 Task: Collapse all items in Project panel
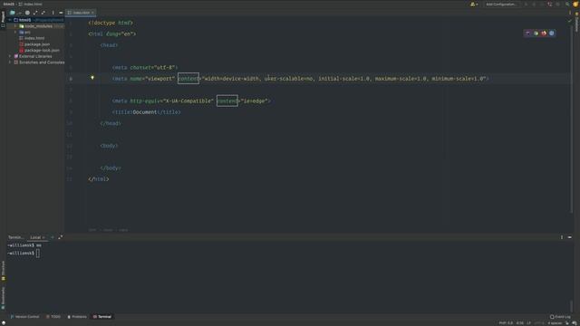(43, 13)
